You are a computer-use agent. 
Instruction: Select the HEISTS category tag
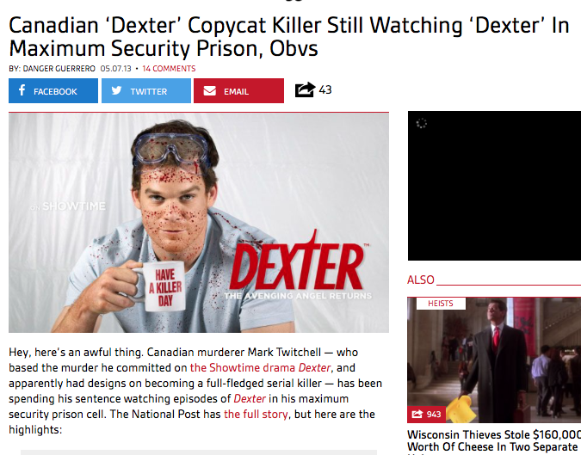click(441, 304)
